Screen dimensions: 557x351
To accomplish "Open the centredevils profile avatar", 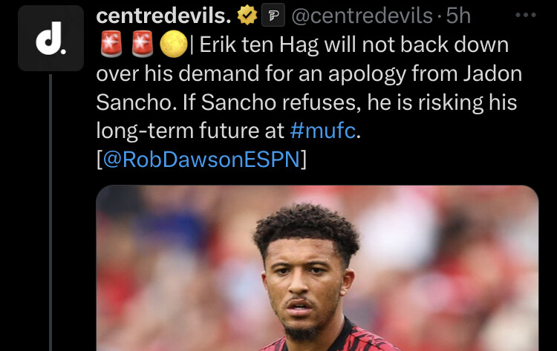I will click(x=51, y=39).
